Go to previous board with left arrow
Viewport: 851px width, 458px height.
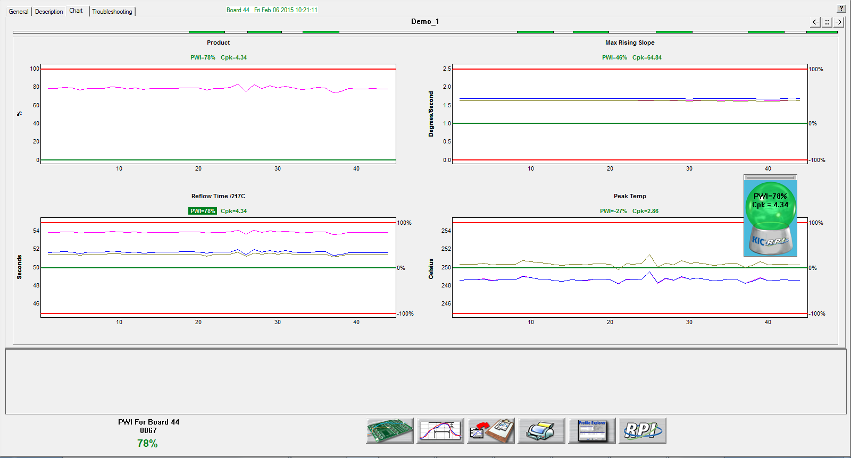click(x=815, y=22)
